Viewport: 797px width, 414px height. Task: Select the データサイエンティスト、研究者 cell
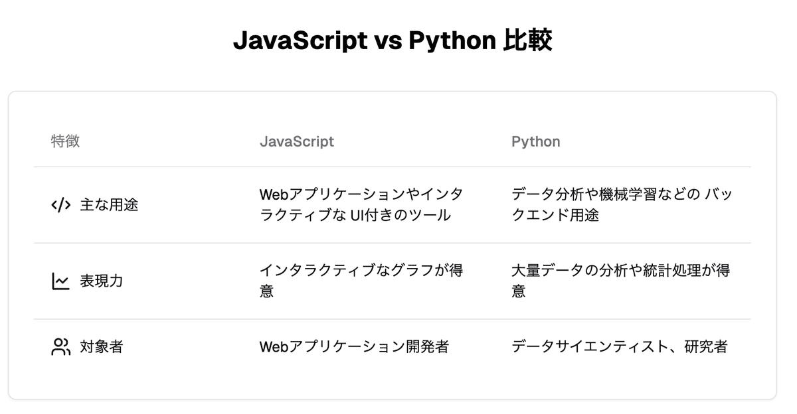pos(619,346)
